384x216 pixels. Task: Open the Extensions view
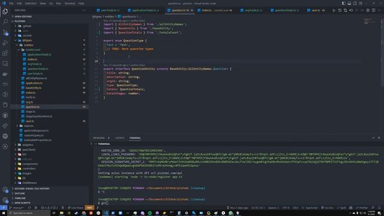(x=5, y=53)
